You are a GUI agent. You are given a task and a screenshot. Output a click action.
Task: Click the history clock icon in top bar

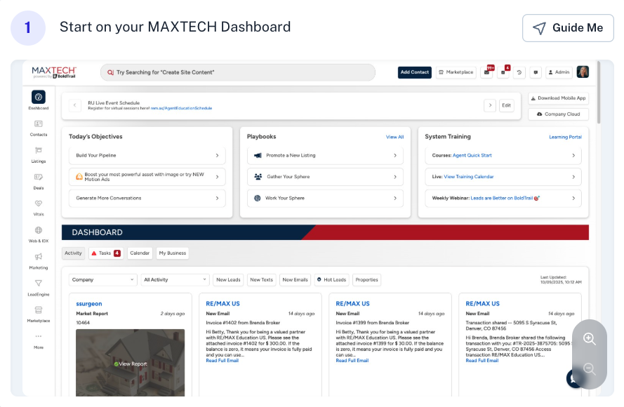coord(519,72)
